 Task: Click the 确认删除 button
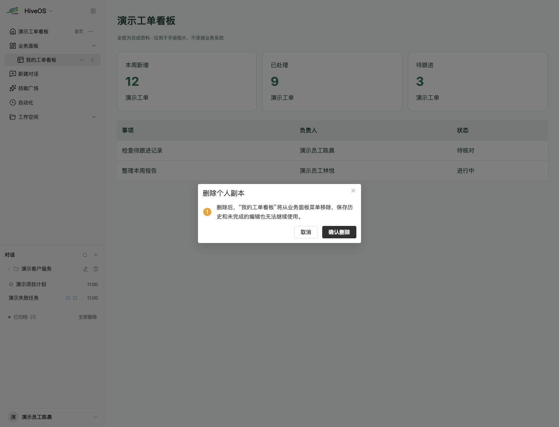coord(339,232)
